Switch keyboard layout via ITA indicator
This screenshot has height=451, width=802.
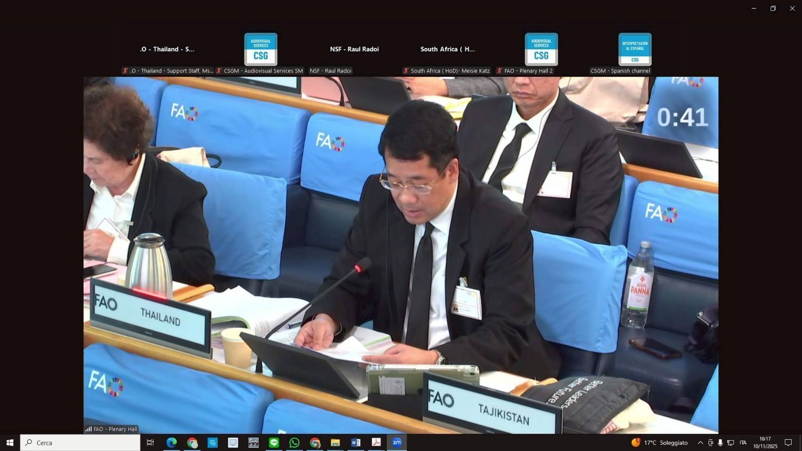click(743, 442)
